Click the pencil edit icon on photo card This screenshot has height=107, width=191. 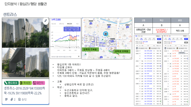46,21
